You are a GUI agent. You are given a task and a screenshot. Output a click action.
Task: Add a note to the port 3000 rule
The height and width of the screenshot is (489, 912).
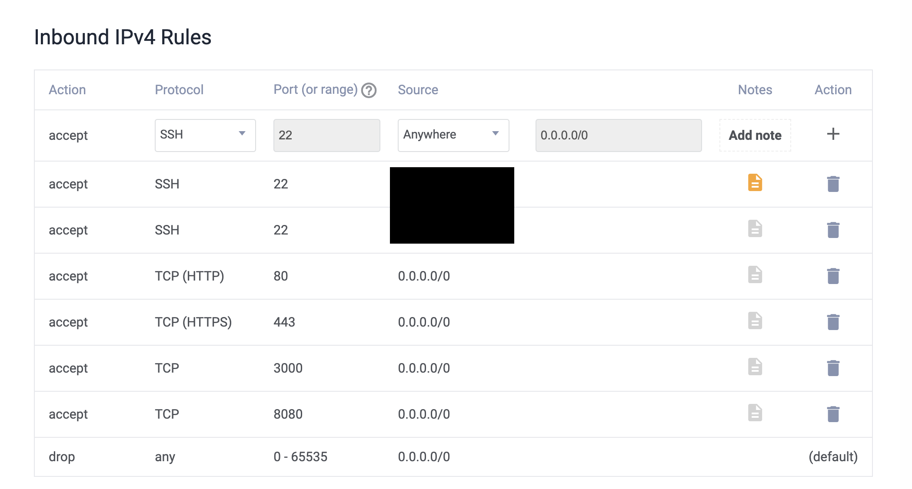[755, 367]
